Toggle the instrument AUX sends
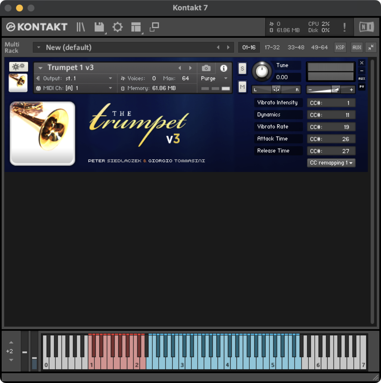 click(362, 79)
